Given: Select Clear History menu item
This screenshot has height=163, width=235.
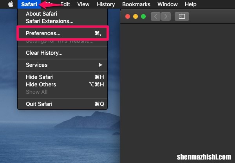Looking at the screenshot, I should (x=63, y=53).
